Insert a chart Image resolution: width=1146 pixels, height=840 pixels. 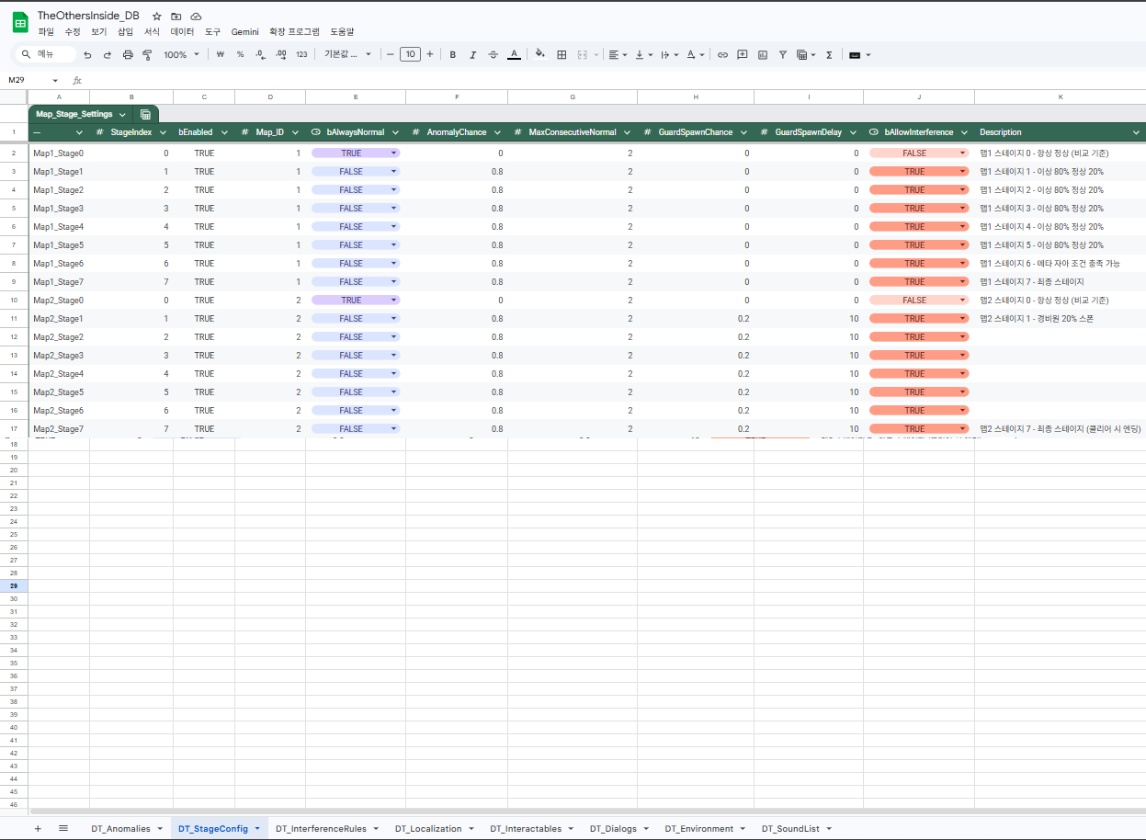click(x=763, y=55)
